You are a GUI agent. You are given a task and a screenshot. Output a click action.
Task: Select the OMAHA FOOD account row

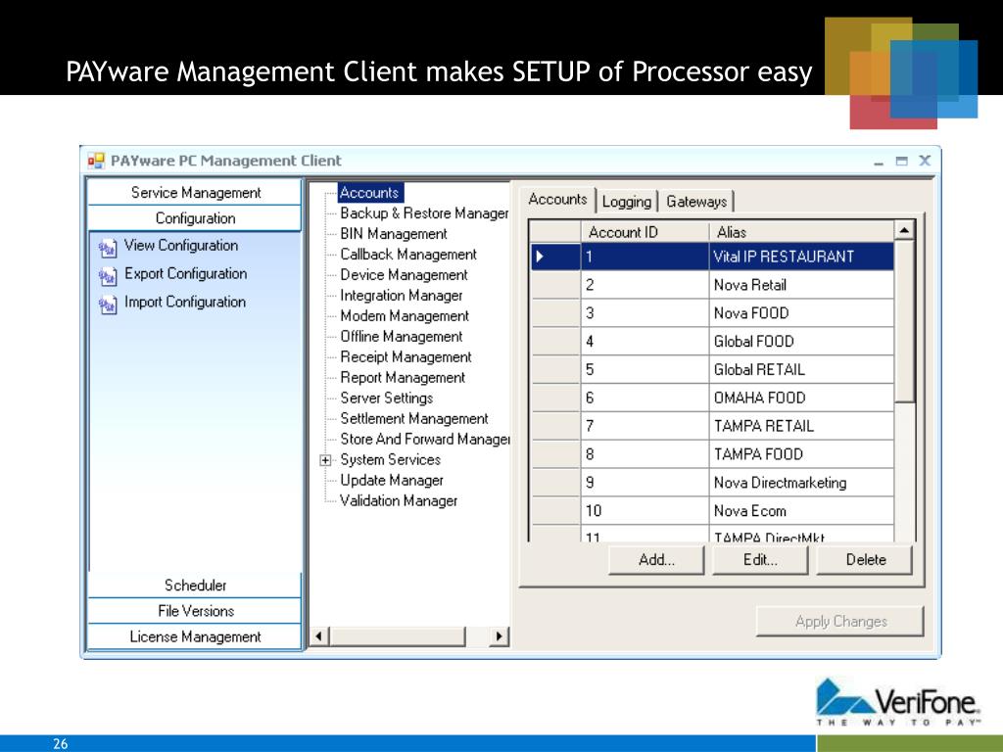[x=712, y=398]
